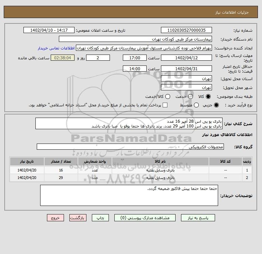Click the 17:00 response time field
This screenshot has height=254, width=262.
(x=134, y=58)
